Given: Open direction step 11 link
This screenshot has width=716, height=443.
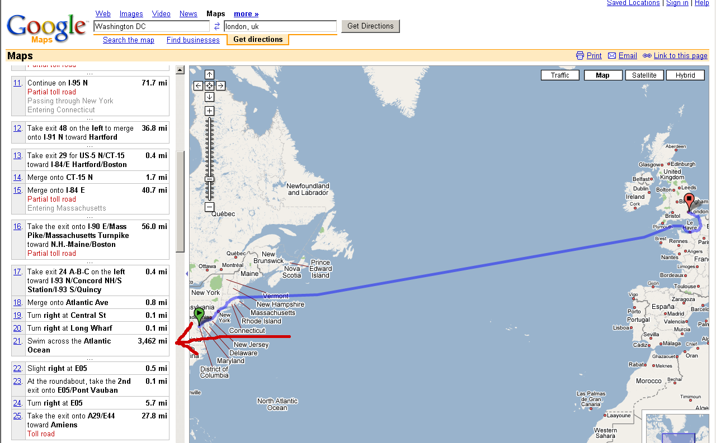Looking at the screenshot, I should [17, 83].
